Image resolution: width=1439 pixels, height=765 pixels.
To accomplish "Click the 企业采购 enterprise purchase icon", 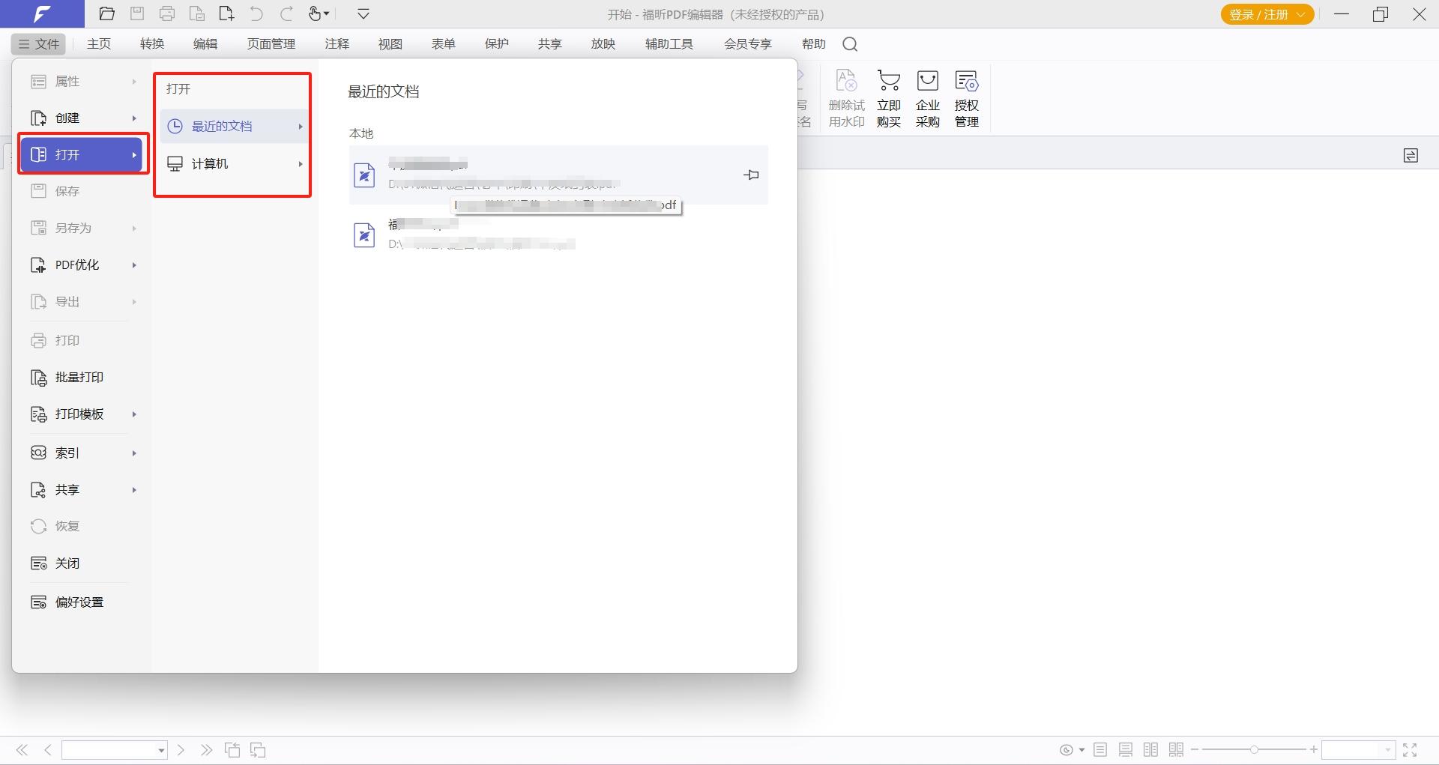I will pos(928,98).
